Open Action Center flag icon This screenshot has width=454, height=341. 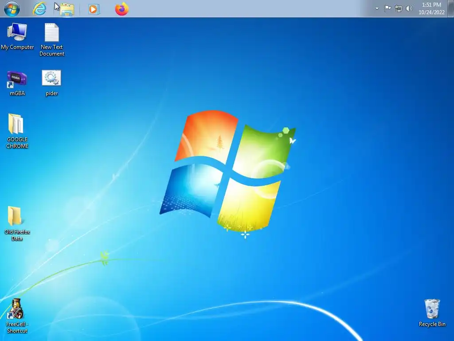387,8
